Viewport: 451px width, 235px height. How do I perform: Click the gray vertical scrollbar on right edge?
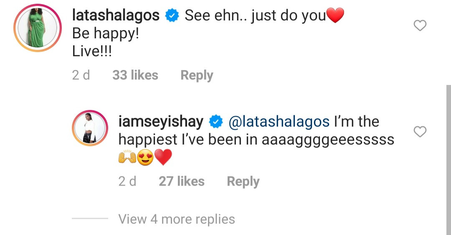pos(448,160)
